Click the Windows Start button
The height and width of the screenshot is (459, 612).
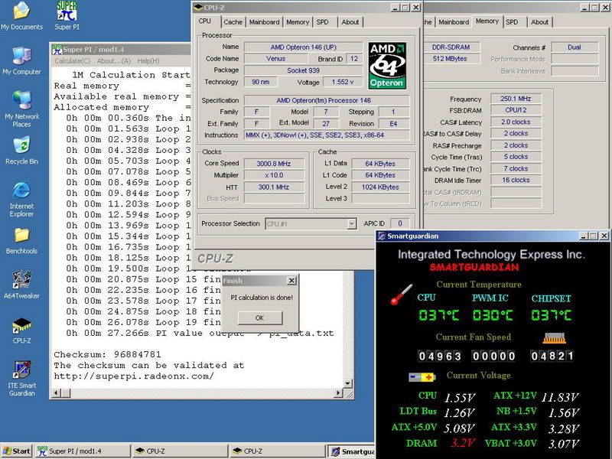16,451
